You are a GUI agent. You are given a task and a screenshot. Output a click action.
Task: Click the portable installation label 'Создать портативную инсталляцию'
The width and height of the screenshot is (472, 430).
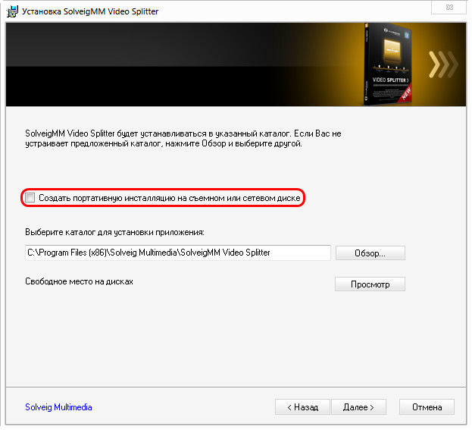tap(107, 198)
